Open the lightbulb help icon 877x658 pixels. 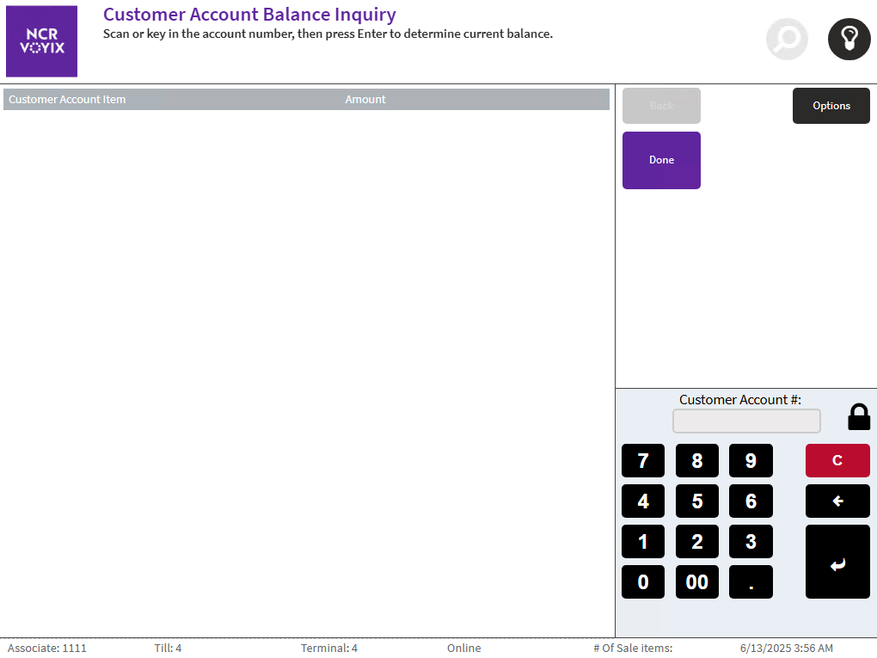click(x=849, y=39)
